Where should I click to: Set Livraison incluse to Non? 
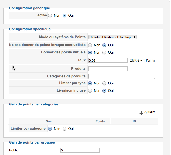[x=90, y=91]
